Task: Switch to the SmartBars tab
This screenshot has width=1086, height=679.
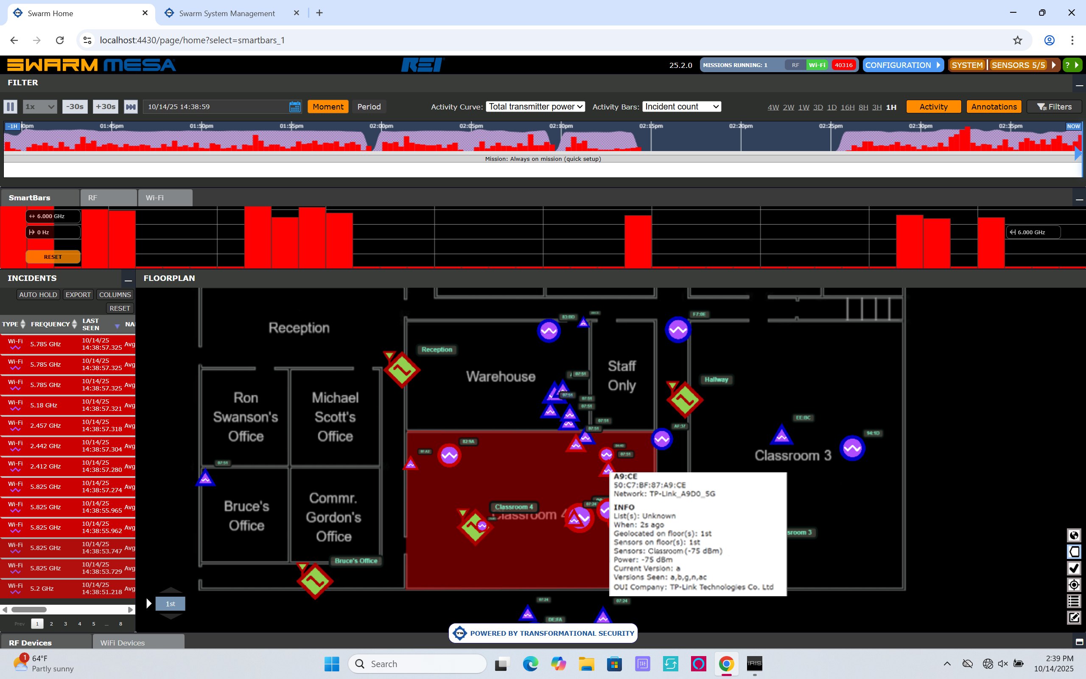Action: coord(39,198)
